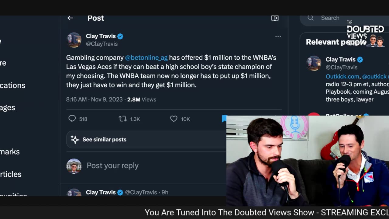Toggle the blue bookmark icon
The width and height of the screenshot is (389, 219).
click(224, 118)
